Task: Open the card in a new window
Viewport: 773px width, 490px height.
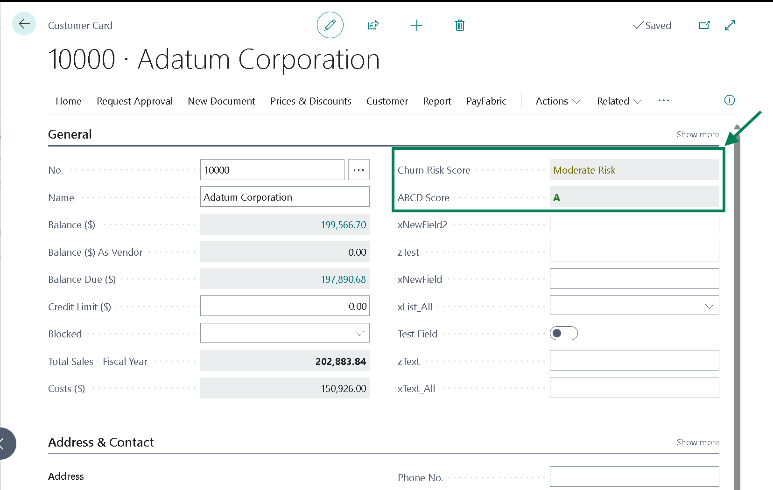Action: click(x=704, y=25)
